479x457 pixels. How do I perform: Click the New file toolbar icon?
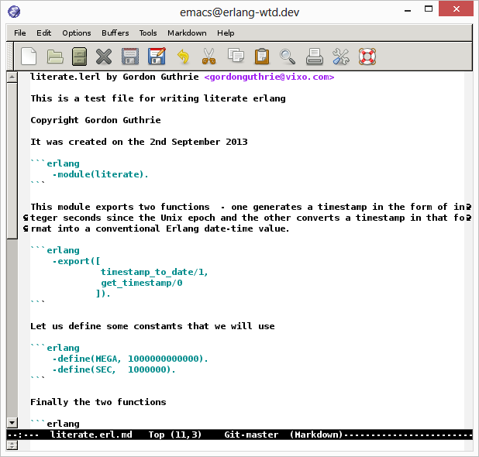29,57
